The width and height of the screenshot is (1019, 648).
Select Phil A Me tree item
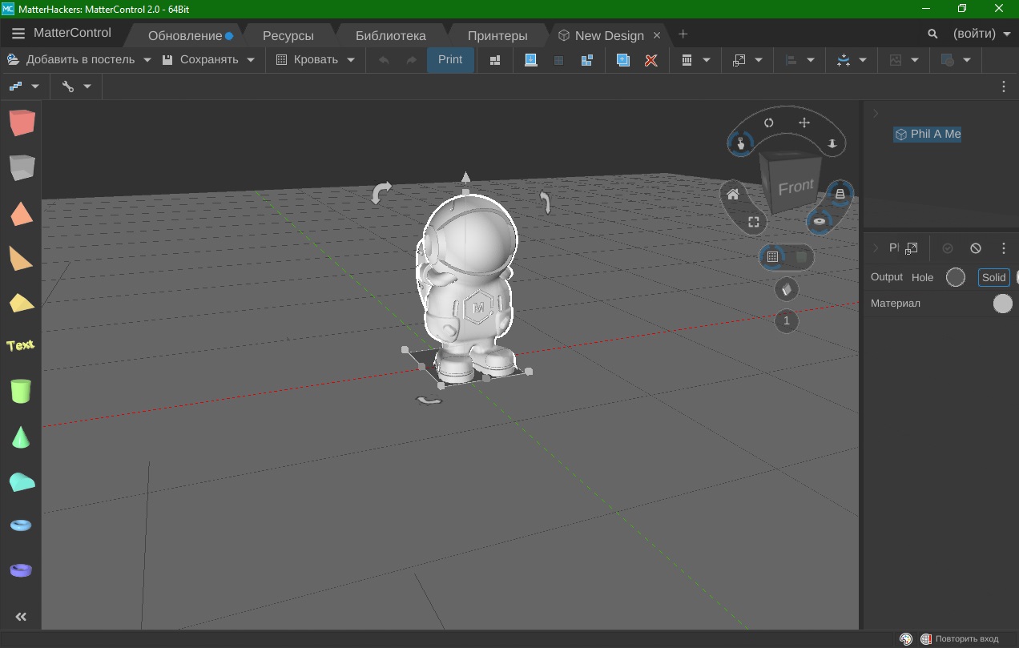click(x=928, y=134)
